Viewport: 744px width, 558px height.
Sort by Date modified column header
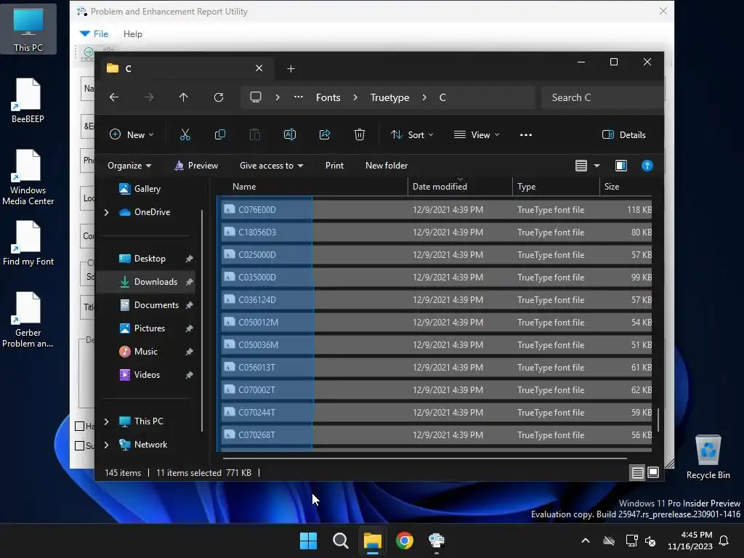460,187
